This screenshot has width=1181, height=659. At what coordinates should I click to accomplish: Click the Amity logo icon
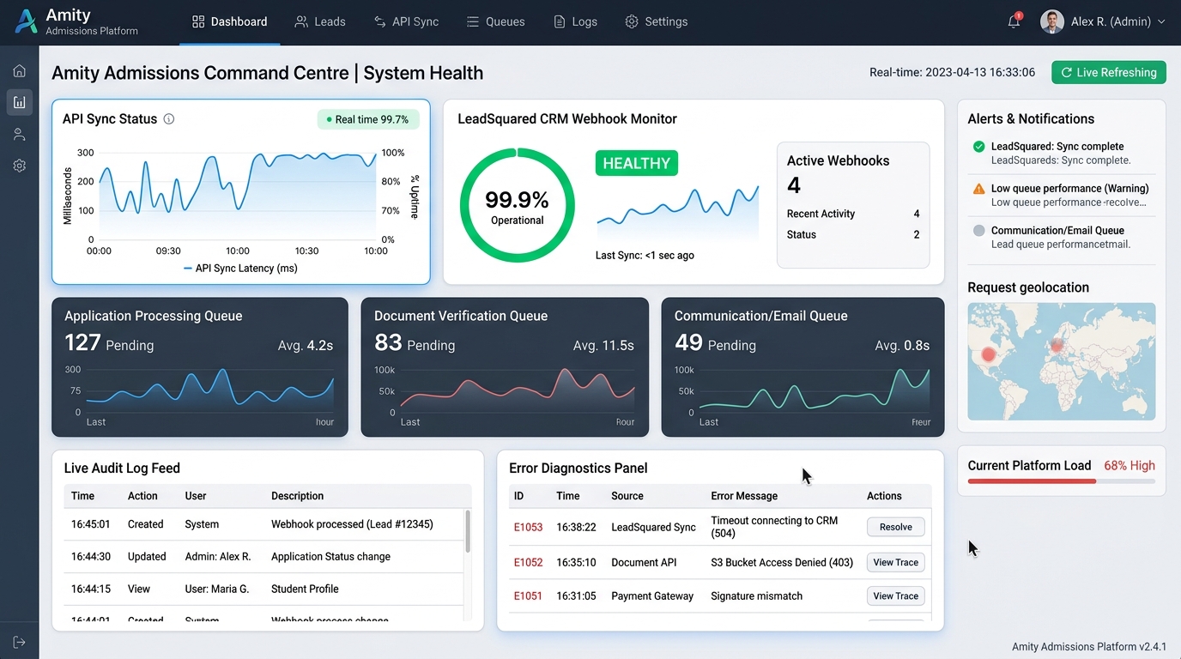coord(27,21)
